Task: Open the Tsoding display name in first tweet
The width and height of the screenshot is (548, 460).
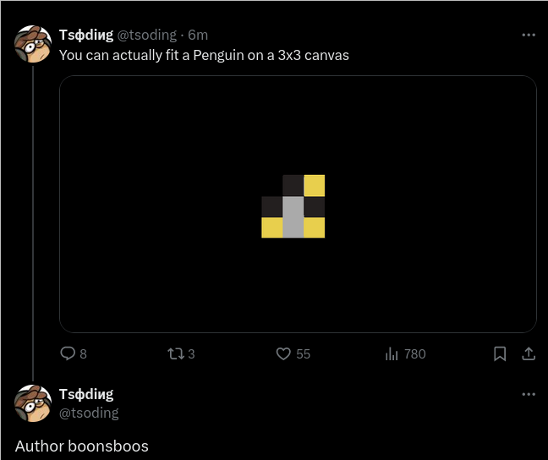Action: click(85, 35)
